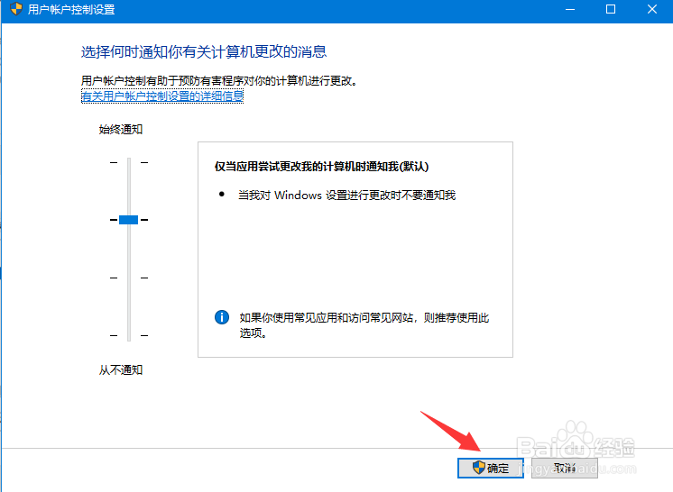Click the blue UAC slider thumb
673x492 pixels.
pos(128,220)
